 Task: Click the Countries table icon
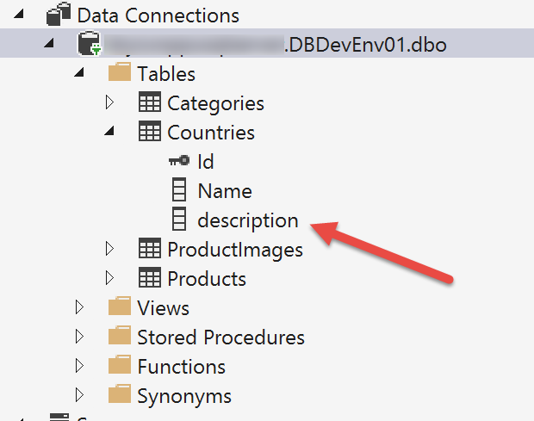149,133
